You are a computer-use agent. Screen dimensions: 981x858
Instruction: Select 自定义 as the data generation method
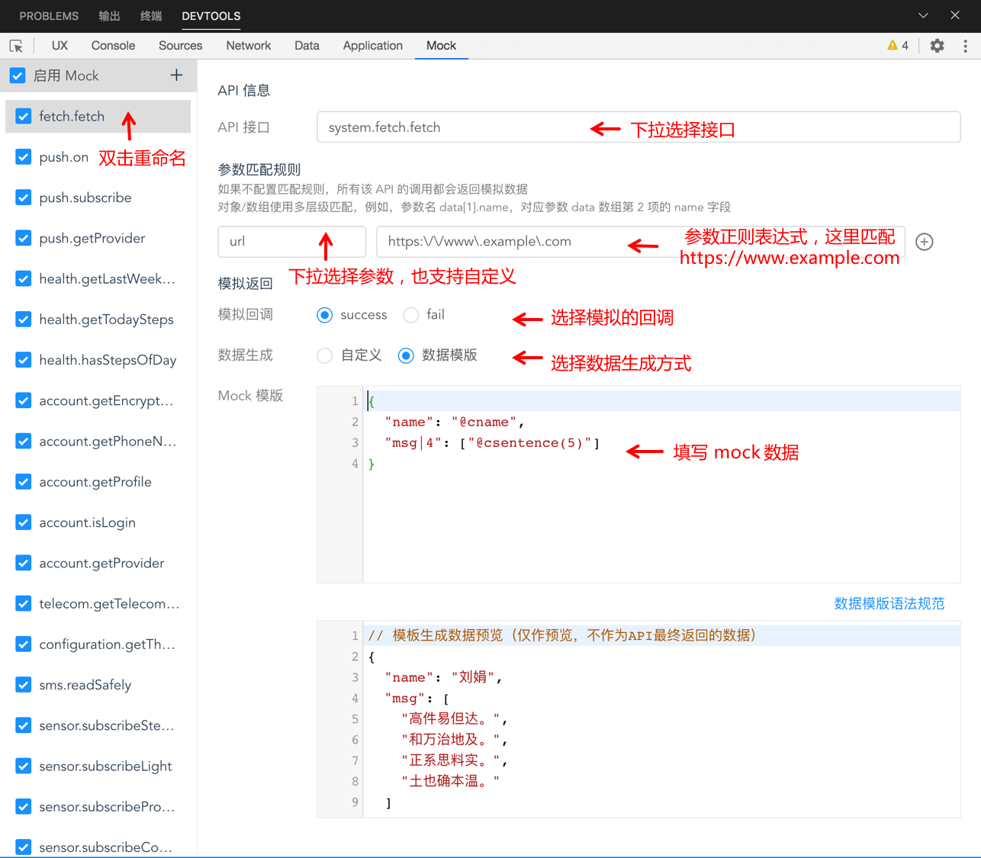tap(324, 355)
